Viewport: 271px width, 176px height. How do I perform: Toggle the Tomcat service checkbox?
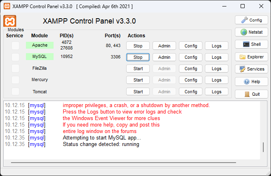(x=15, y=91)
